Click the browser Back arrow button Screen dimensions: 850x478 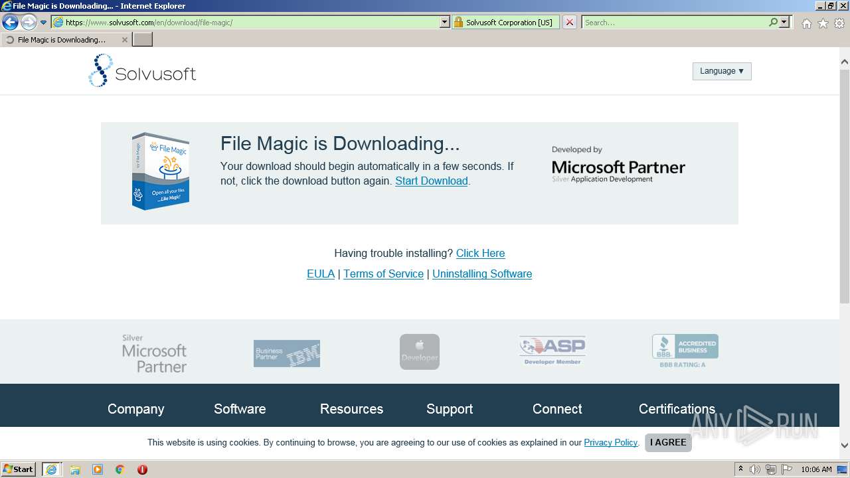click(10, 23)
